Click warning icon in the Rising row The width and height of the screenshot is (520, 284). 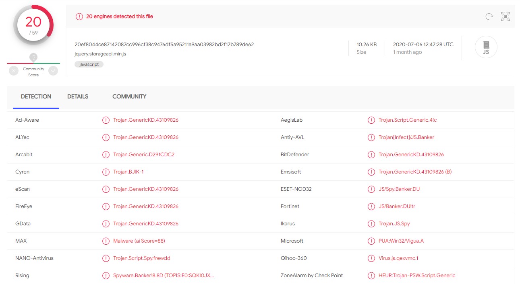(106, 276)
